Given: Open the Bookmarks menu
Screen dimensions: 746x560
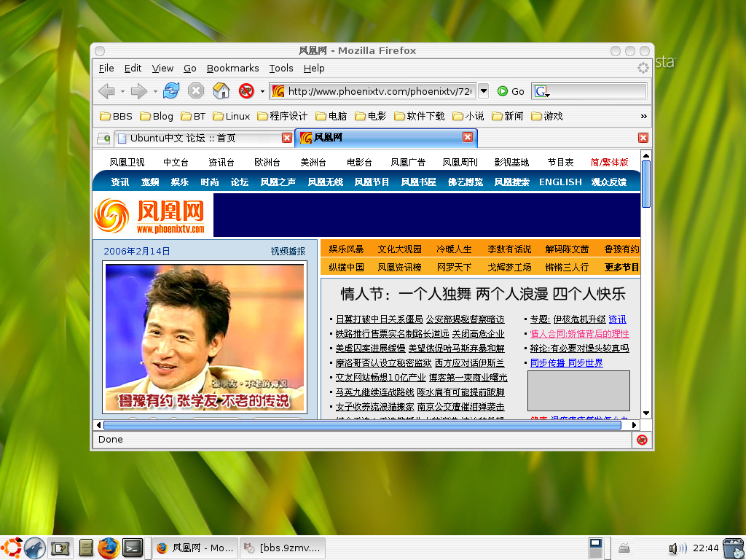Looking at the screenshot, I should pyautogui.click(x=232, y=68).
